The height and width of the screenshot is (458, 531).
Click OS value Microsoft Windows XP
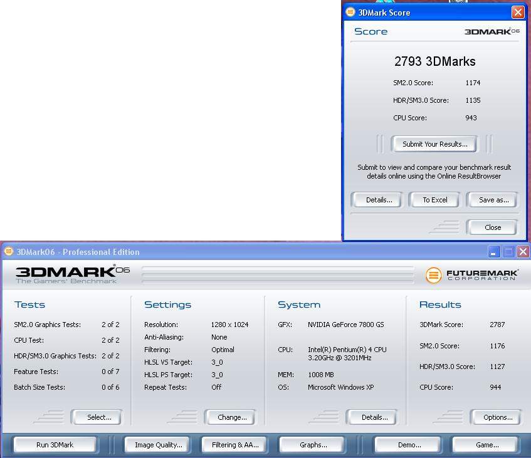pyautogui.click(x=340, y=387)
